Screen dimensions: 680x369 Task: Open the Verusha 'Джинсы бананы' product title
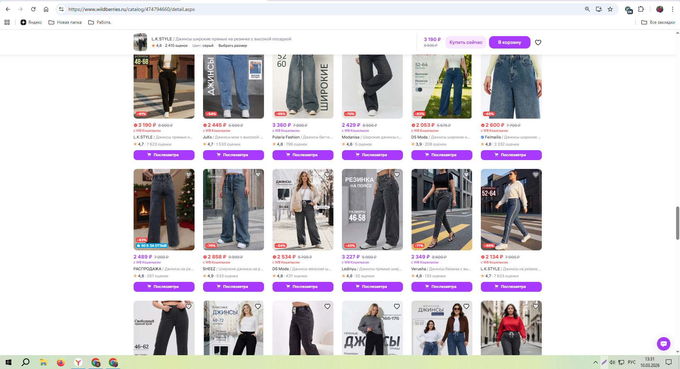(x=441, y=269)
